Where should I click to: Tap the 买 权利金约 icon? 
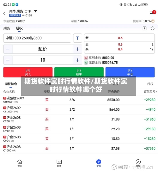point(86,58)
